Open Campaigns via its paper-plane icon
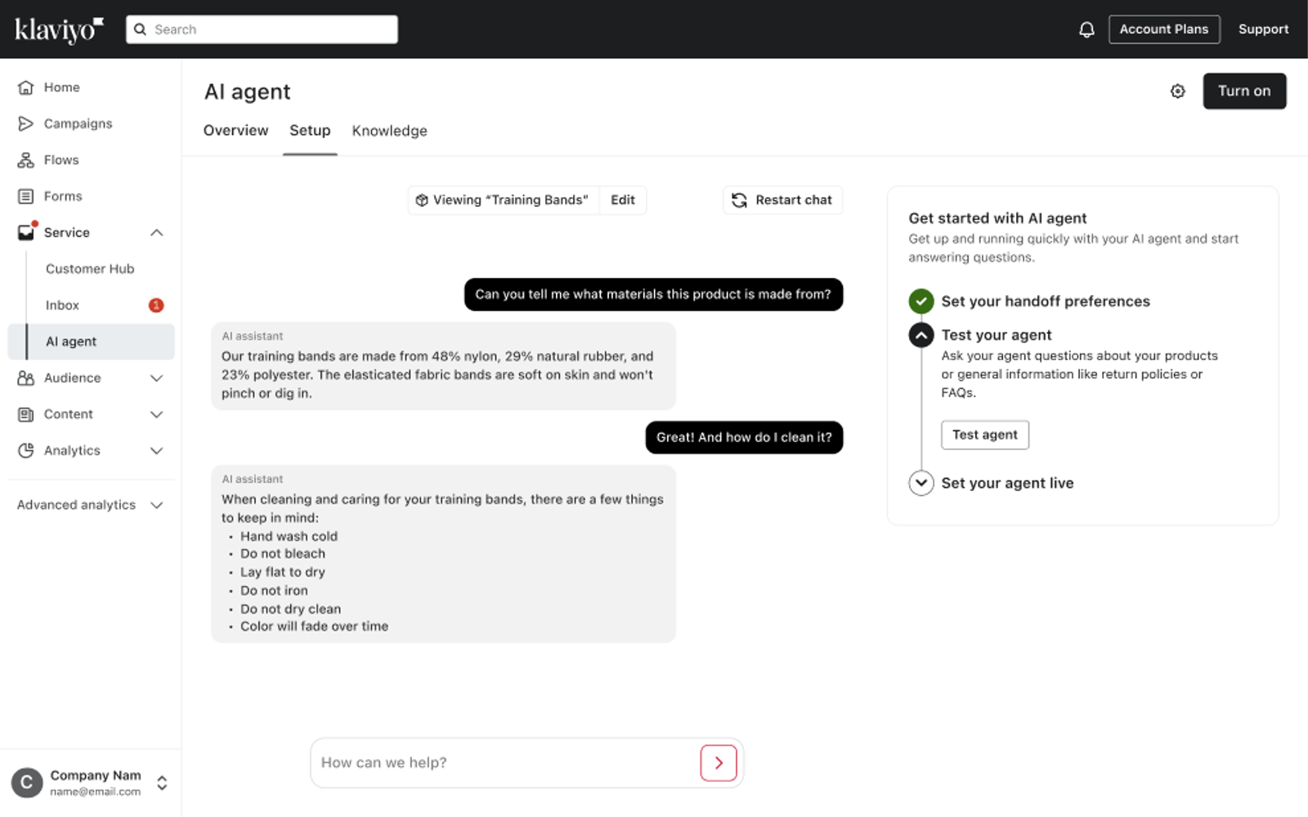This screenshot has height=817, width=1308. point(26,123)
